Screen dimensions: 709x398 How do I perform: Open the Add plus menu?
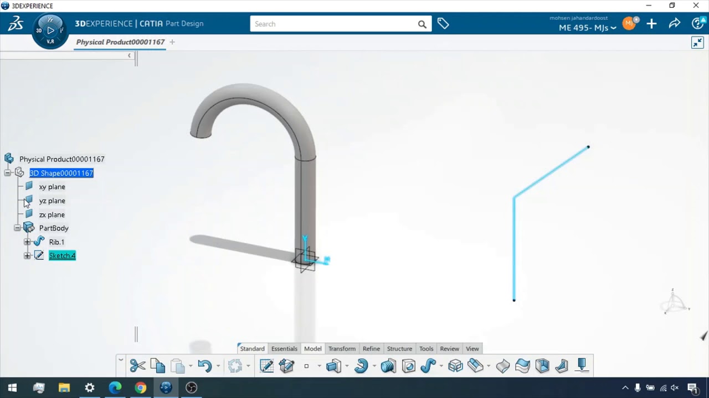[651, 24]
